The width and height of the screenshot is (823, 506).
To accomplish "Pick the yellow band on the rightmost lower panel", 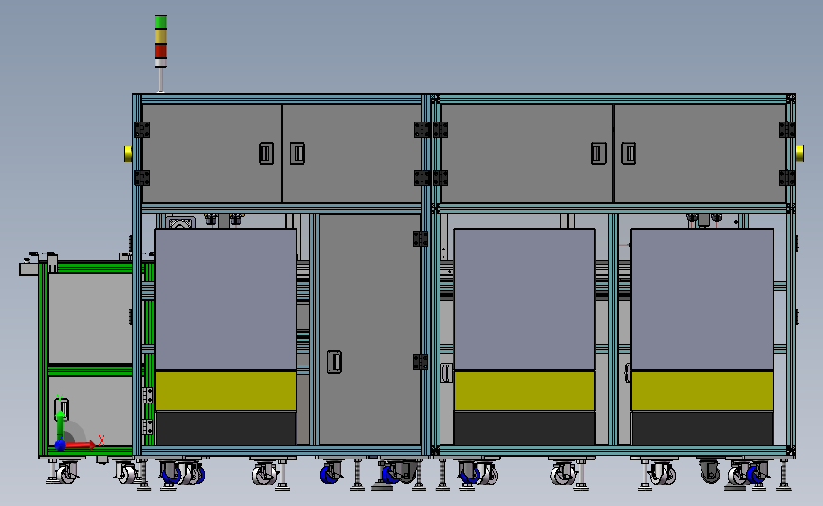I will point(702,391).
